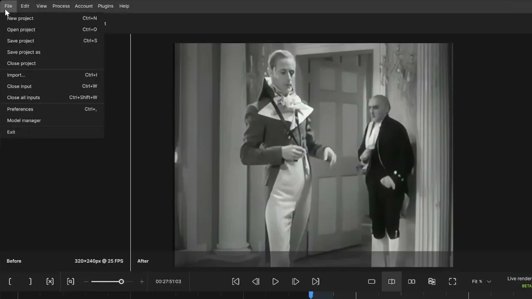Click the Before preview label
Viewport: 532px width, 299px height.
pos(14,261)
